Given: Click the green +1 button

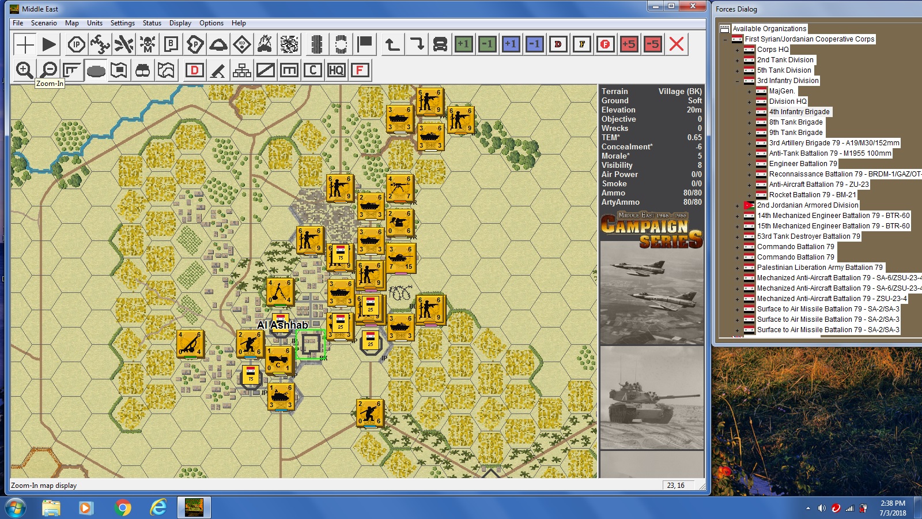Looking at the screenshot, I should click(463, 44).
